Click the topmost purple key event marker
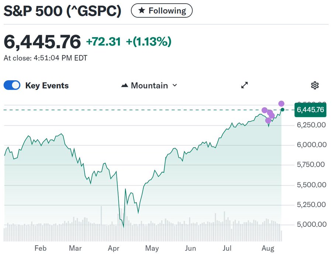This screenshot has width=332, height=257. coord(281,104)
